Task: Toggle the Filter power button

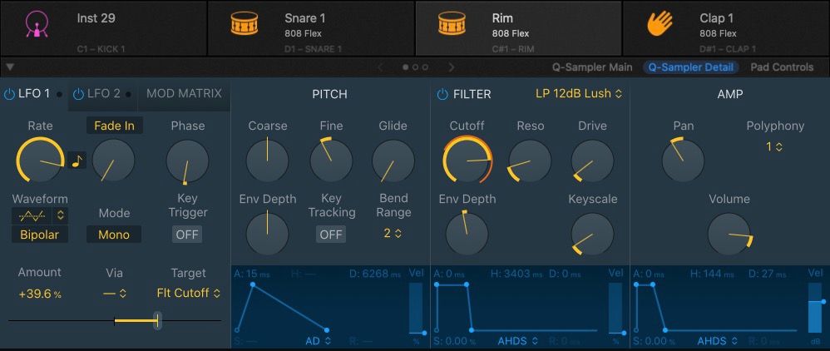Action: click(442, 94)
